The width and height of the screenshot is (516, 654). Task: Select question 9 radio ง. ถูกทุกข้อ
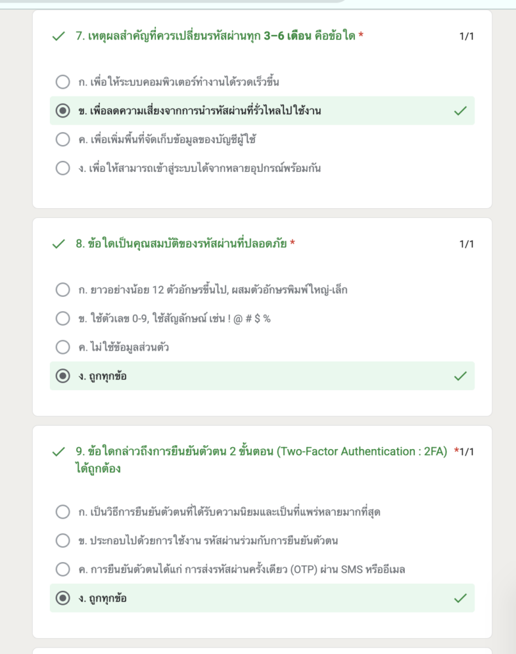[x=63, y=598]
